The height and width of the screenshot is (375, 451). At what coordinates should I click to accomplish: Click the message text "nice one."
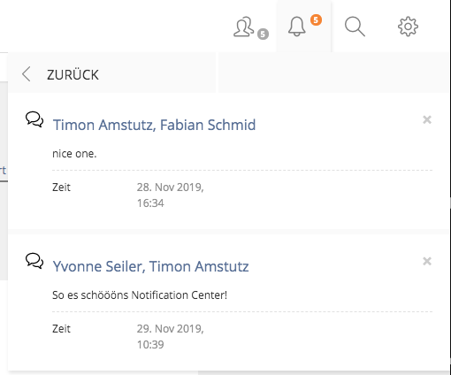[x=74, y=154]
